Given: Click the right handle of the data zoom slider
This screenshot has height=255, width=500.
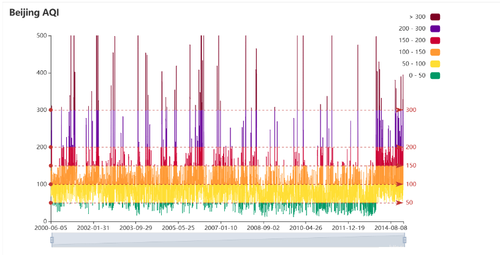Looking at the screenshot, I should (404, 240).
